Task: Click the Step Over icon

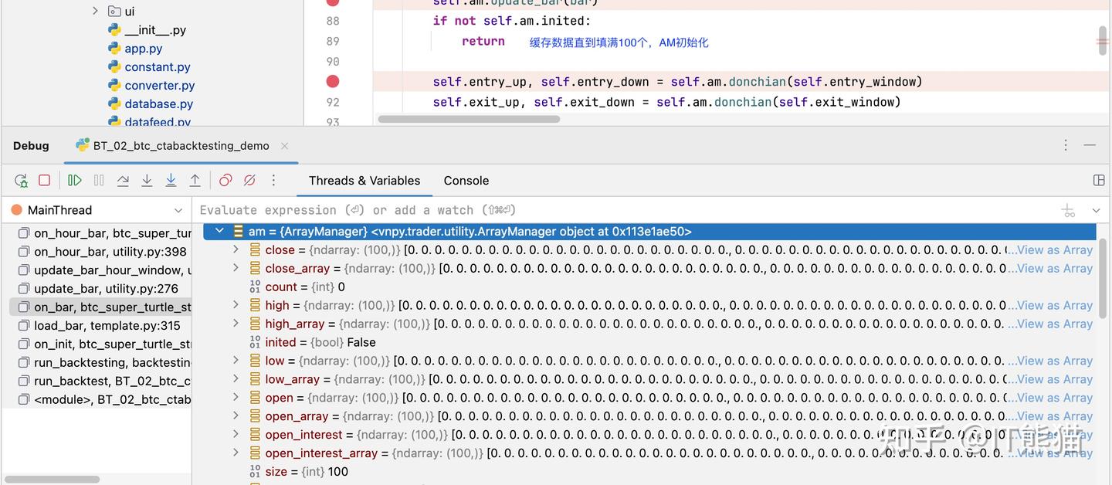Action: pos(123,180)
